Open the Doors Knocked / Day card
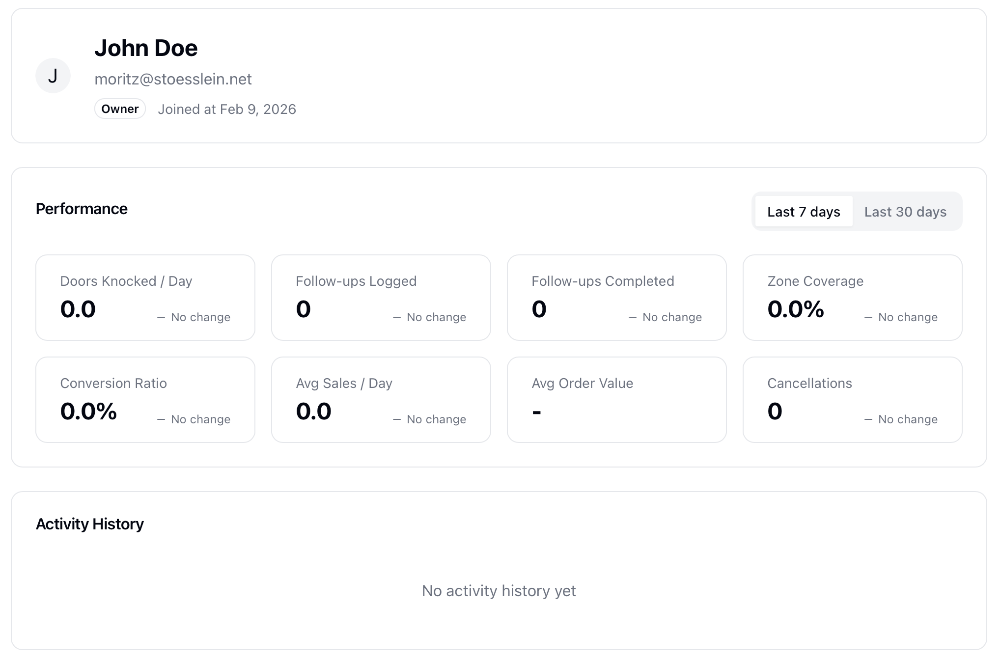 click(x=145, y=297)
